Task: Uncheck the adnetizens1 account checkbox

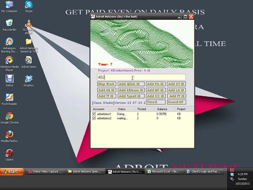Action: pos(94,114)
